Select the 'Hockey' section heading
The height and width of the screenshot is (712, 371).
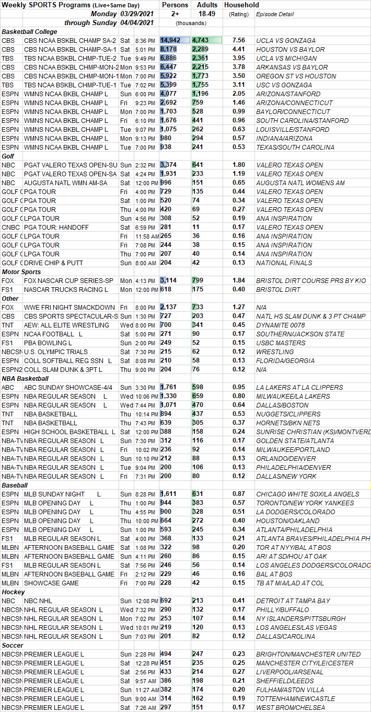13,592
